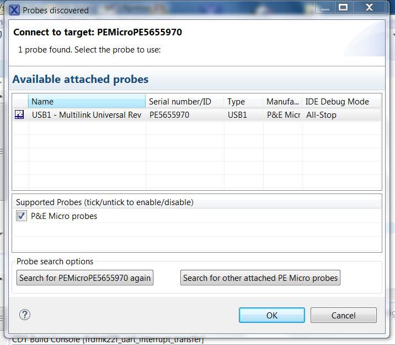
Task: Click the P&E Micr manufacturer cell
Action: coord(284,115)
